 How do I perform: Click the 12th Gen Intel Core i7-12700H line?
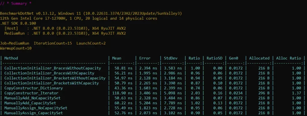(x=79, y=19)
